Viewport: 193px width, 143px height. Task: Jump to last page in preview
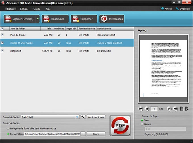175,109
